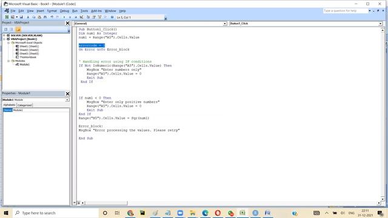Switch to the Alphabetic properties tab
Image resolution: width=388 pixels, height=218 pixels.
[x=10, y=105]
